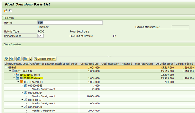Click the storage location icon beside Lager 0001
This screenshot has width=195, height=113.
[x=22, y=82]
